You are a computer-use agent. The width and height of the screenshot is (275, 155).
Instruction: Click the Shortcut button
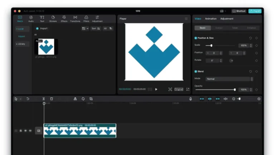(239, 11)
